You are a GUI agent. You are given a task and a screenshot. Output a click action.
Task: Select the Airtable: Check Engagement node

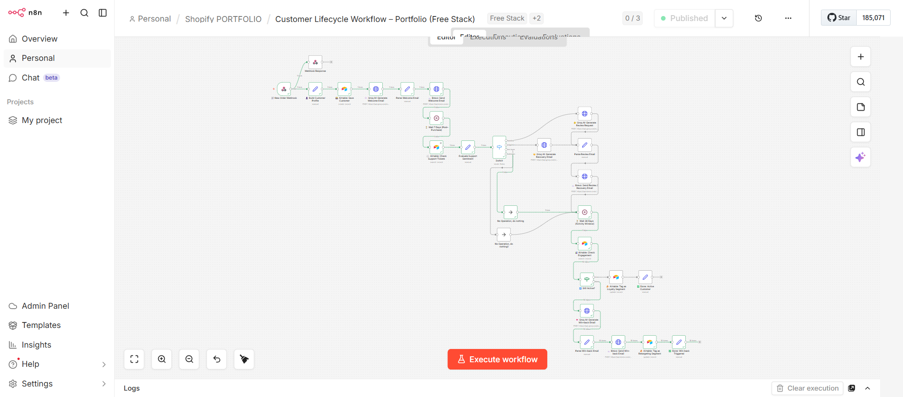[585, 244]
